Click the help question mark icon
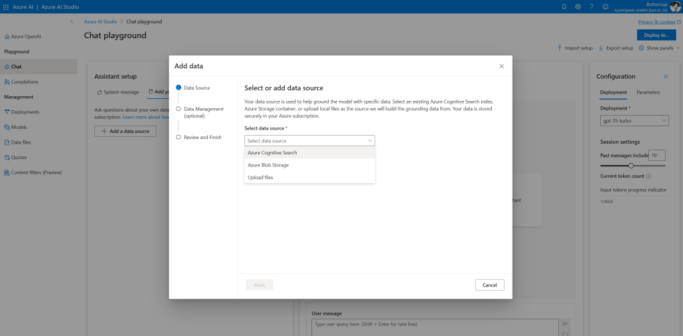Viewport: 683px width, 336px height. click(591, 6)
